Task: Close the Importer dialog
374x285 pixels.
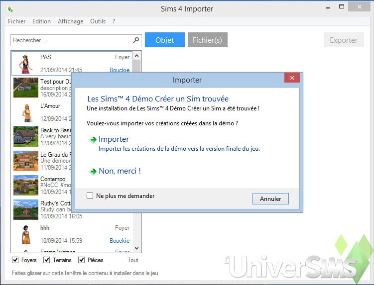Action: click(292, 78)
